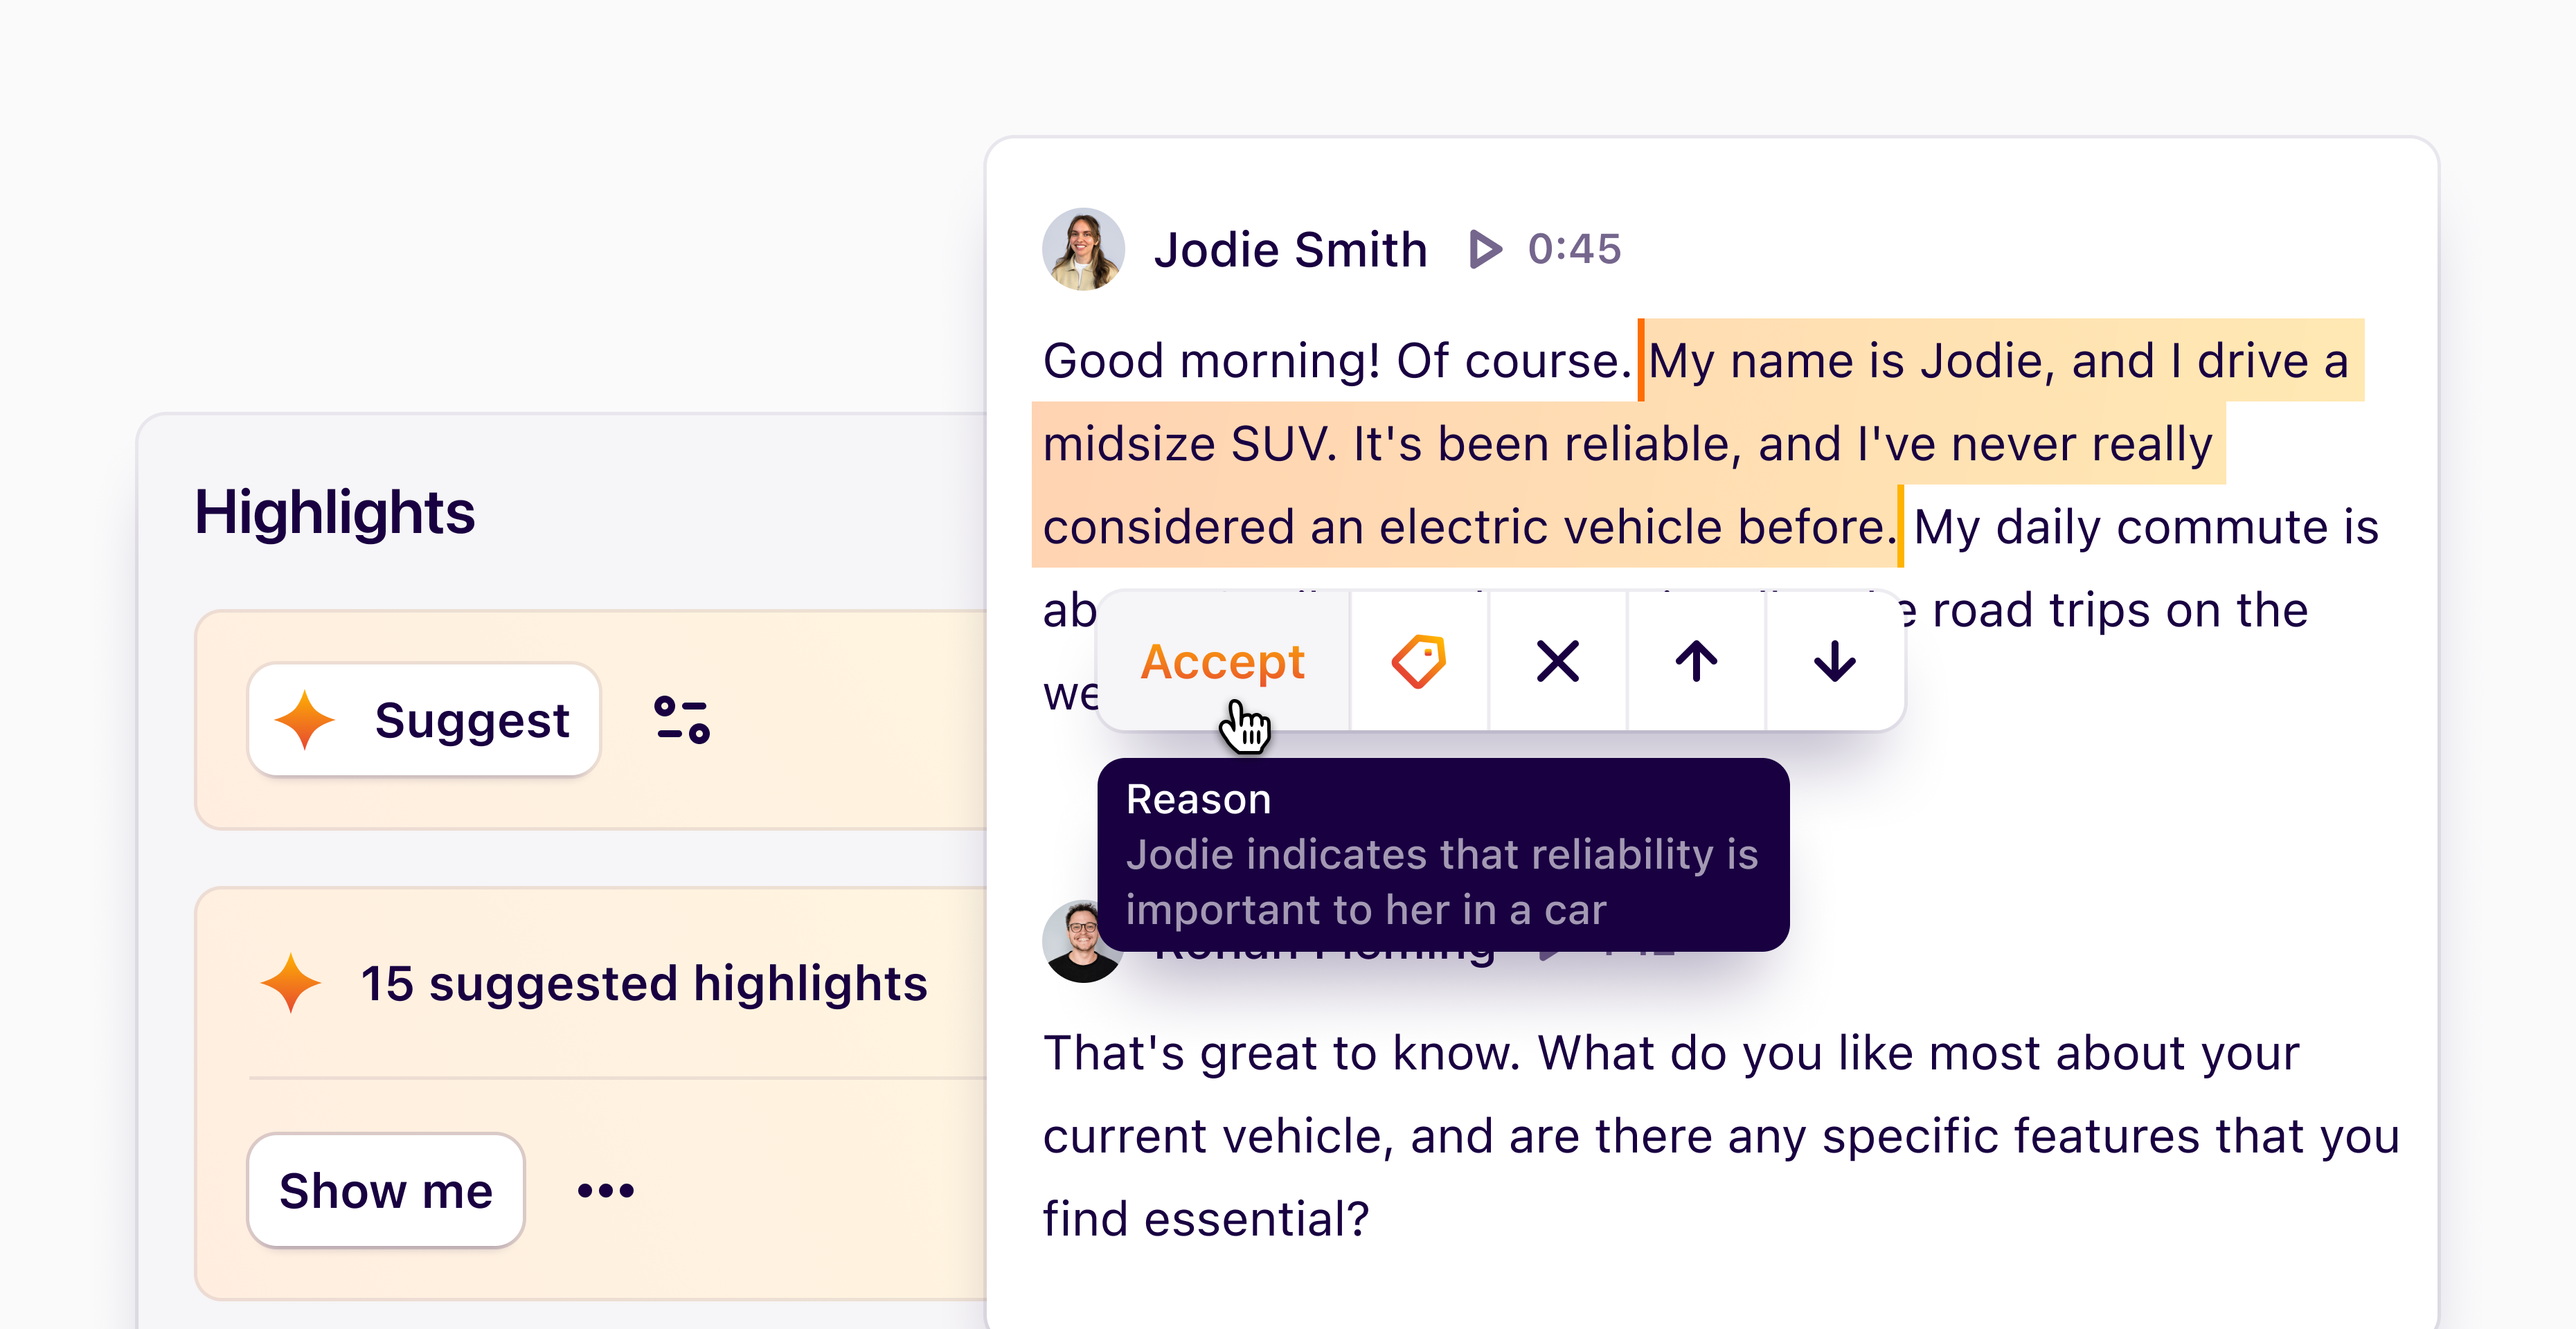Screen dimensions: 2576x1329
Task: Go to next suggestion with down arrow
Action: tap(1834, 662)
